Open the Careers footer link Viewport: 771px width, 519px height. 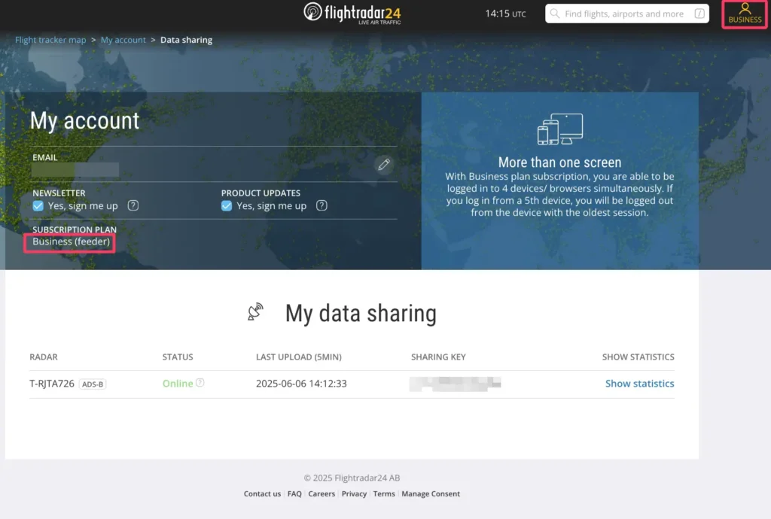pos(322,493)
